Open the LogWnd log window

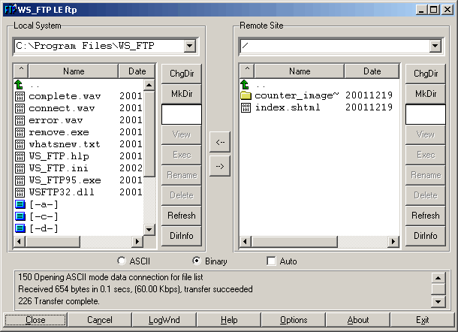(x=164, y=320)
